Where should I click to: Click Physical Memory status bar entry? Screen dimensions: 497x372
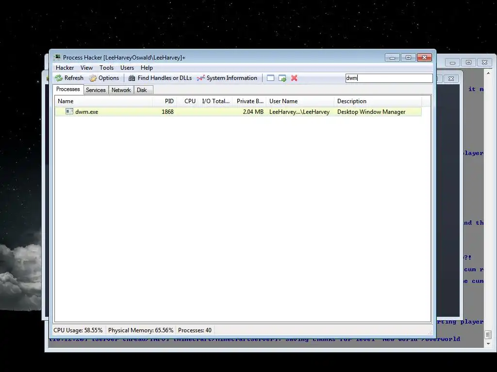pos(141,330)
